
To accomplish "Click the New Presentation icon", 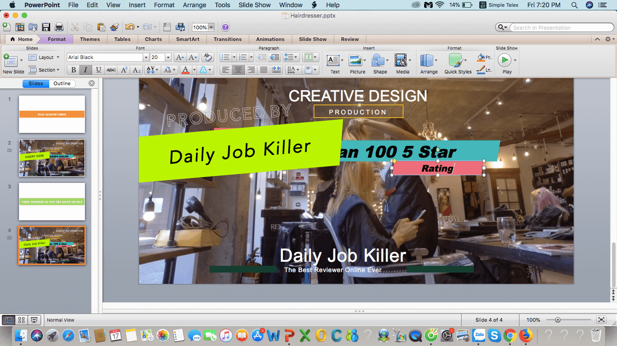I will pos(6,27).
